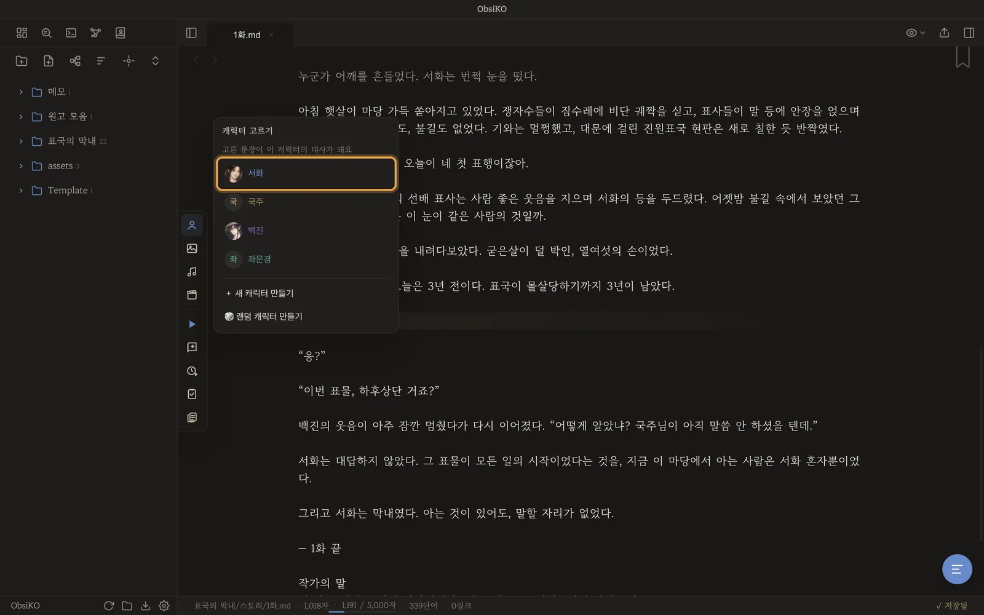Viewport: 984px width, 615px height.
Task: Expand the assets folder
Action: 21,165
